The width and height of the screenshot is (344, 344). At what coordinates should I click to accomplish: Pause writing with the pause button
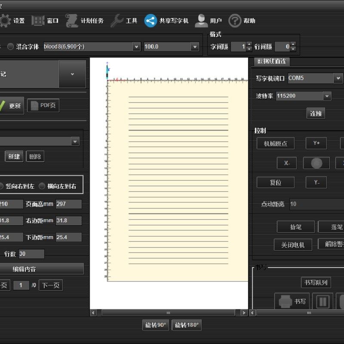click(x=323, y=301)
